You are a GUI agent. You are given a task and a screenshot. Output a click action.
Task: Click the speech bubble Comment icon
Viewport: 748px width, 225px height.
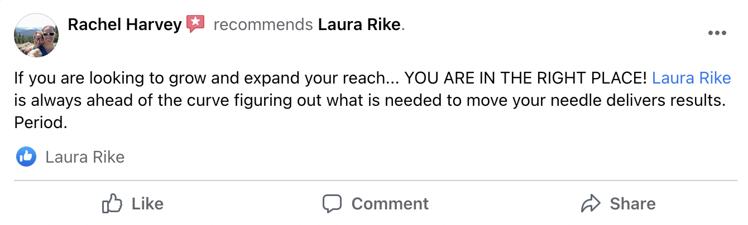click(x=332, y=204)
